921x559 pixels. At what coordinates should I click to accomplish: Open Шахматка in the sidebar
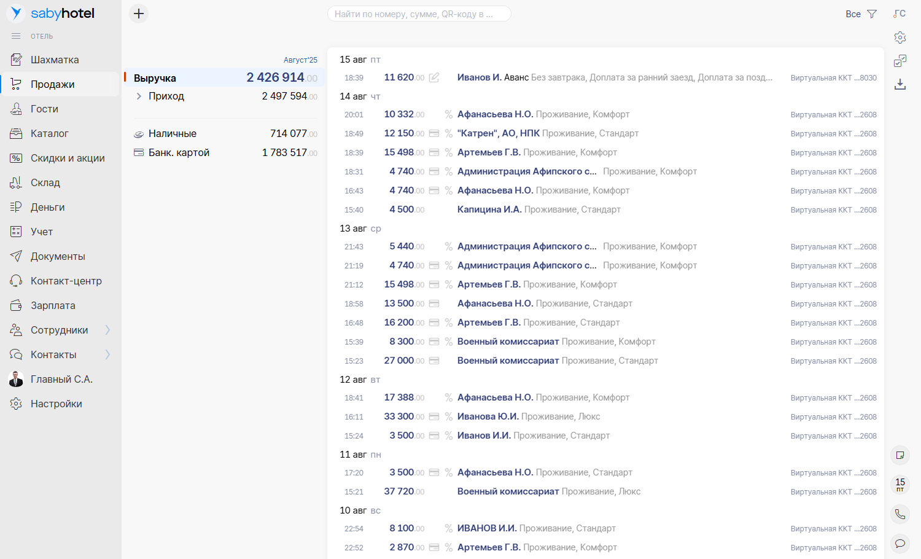pos(55,60)
